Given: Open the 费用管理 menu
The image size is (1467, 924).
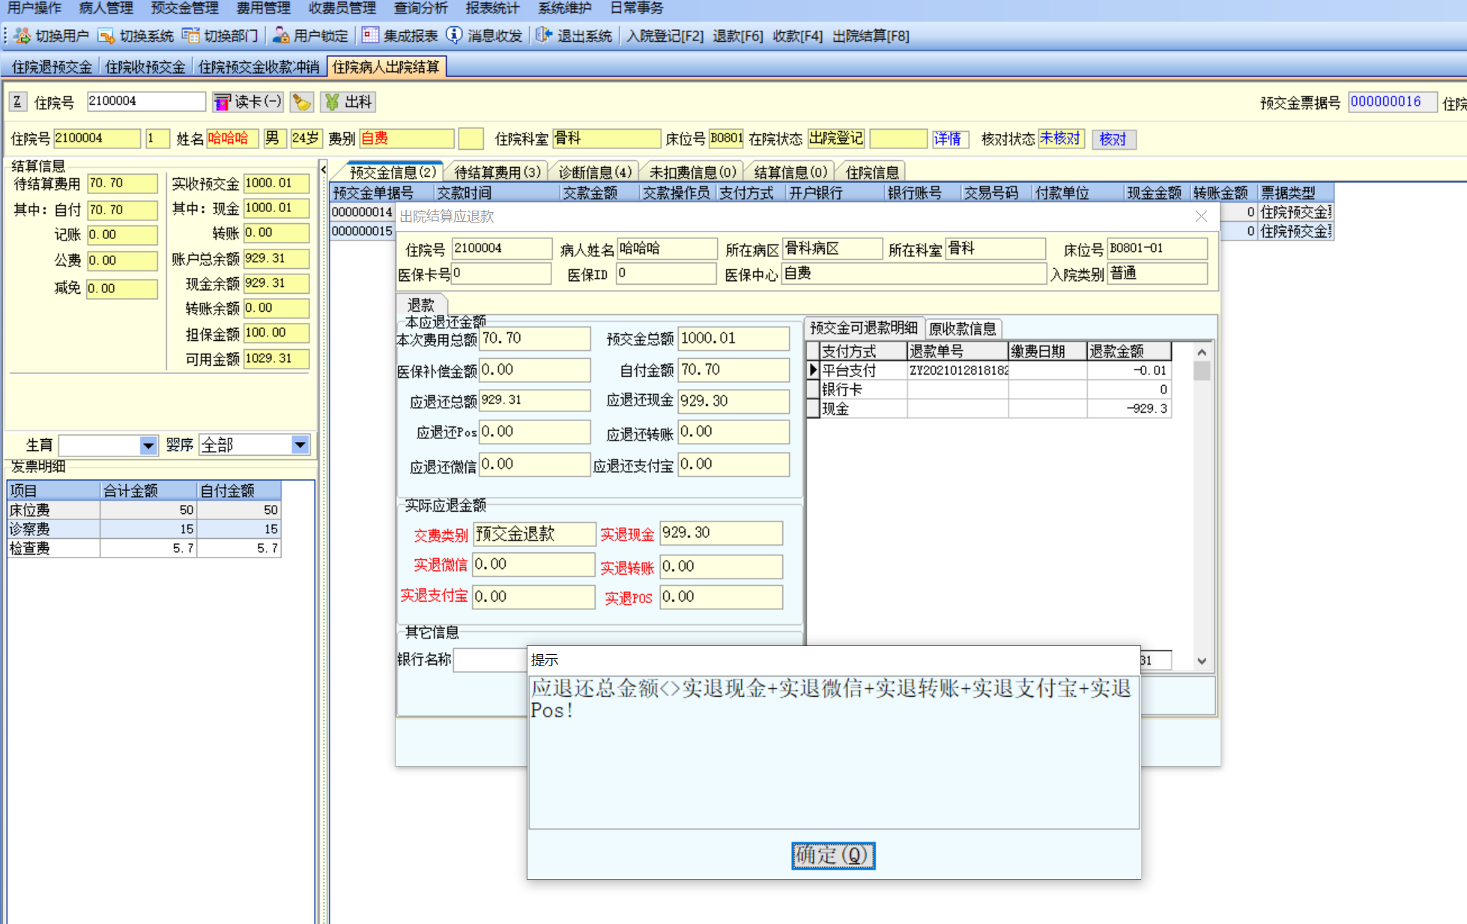Looking at the screenshot, I should (263, 8).
